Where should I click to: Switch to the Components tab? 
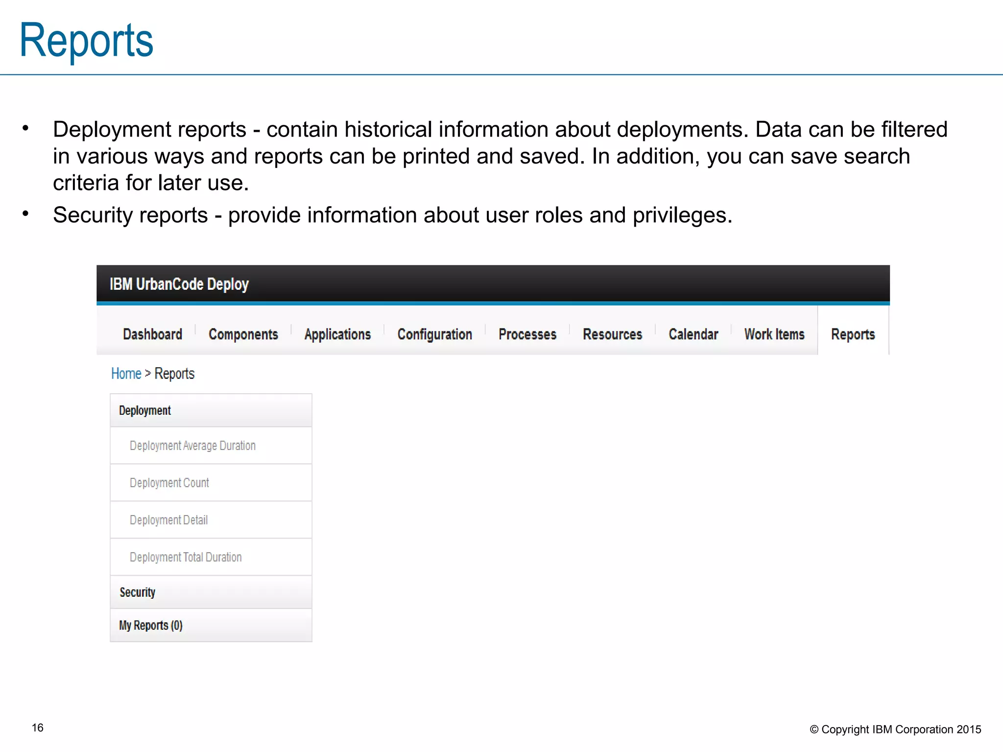tap(243, 334)
